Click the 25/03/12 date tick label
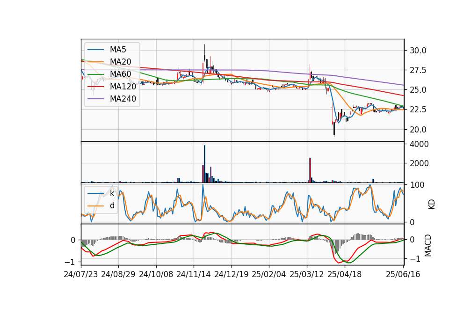The image size is (449, 323). click(307, 274)
